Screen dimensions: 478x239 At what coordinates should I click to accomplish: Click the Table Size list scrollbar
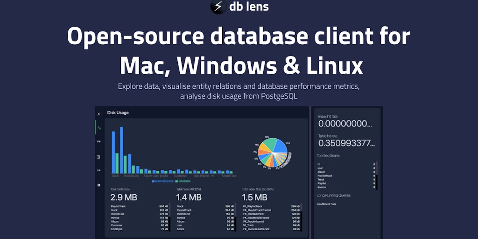coord(235,218)
